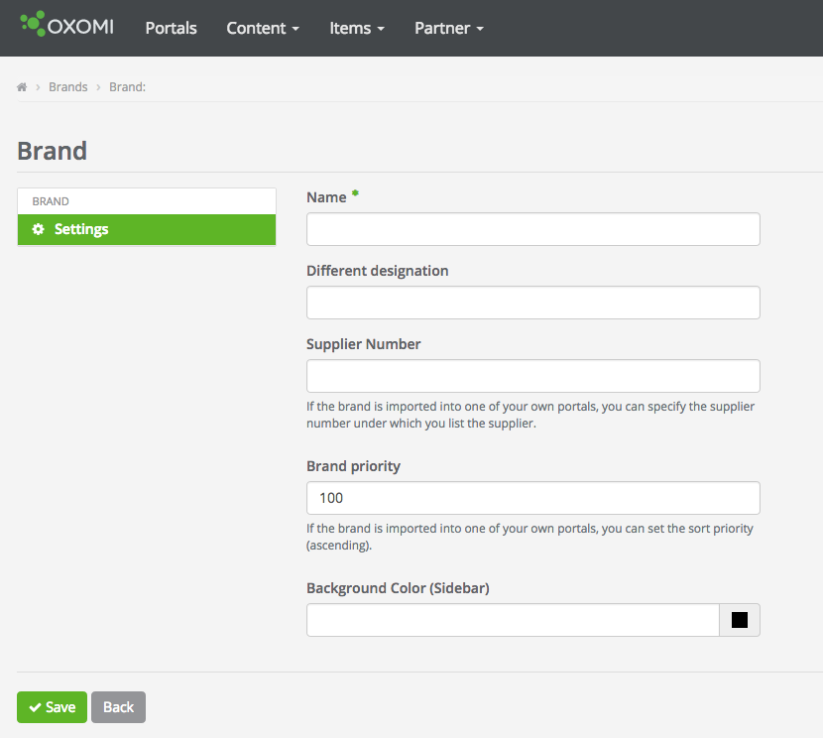Click the gear icon beside Settings
823x738 pixels.
click(39, 229)
